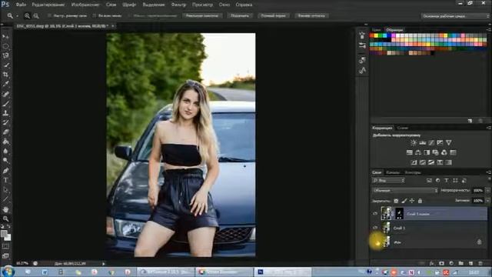Select the Hand tool
This screenshot has width=492, height=277.
[5, 209]
